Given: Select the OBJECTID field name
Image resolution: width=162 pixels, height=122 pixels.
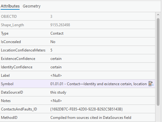Looking at the screenshot, I should pos(9,17).
